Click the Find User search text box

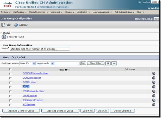click(67, 63)
